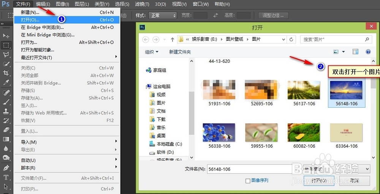The width and height of the screenshot is (380, 194).
Task: Click 新建文件夹 button
Action: 180,52
